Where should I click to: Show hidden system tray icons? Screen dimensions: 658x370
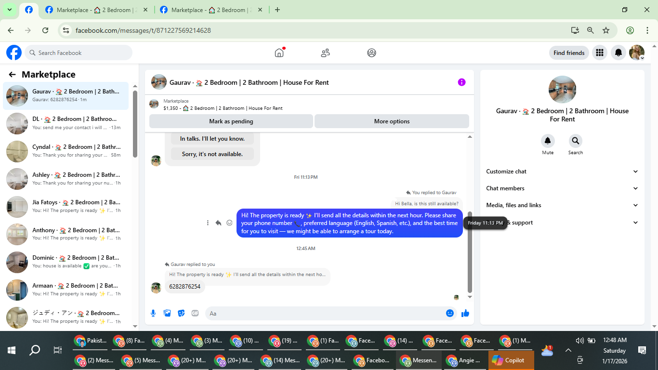point(568,350)
